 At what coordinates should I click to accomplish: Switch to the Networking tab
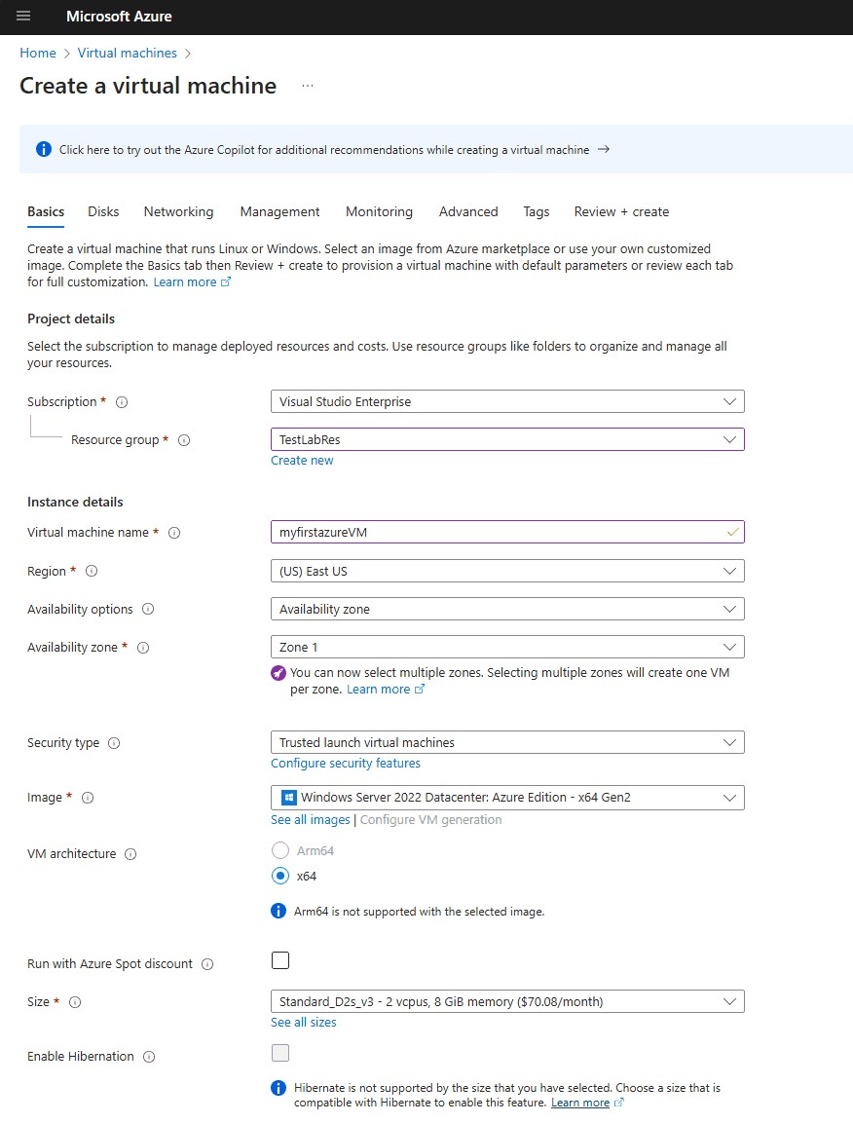tap(178, 212)
